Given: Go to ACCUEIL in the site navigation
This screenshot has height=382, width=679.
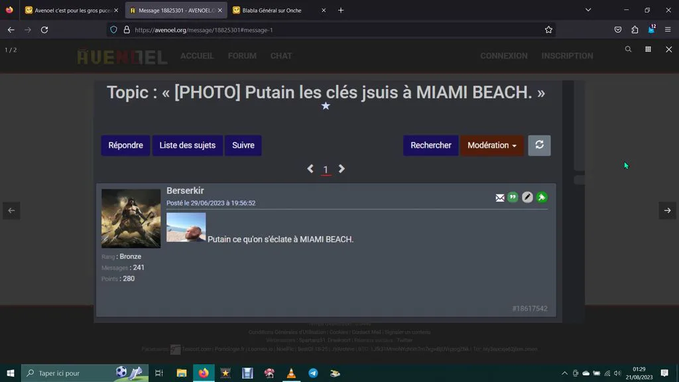Looking at the screenshot, I should tap(197, 56).
